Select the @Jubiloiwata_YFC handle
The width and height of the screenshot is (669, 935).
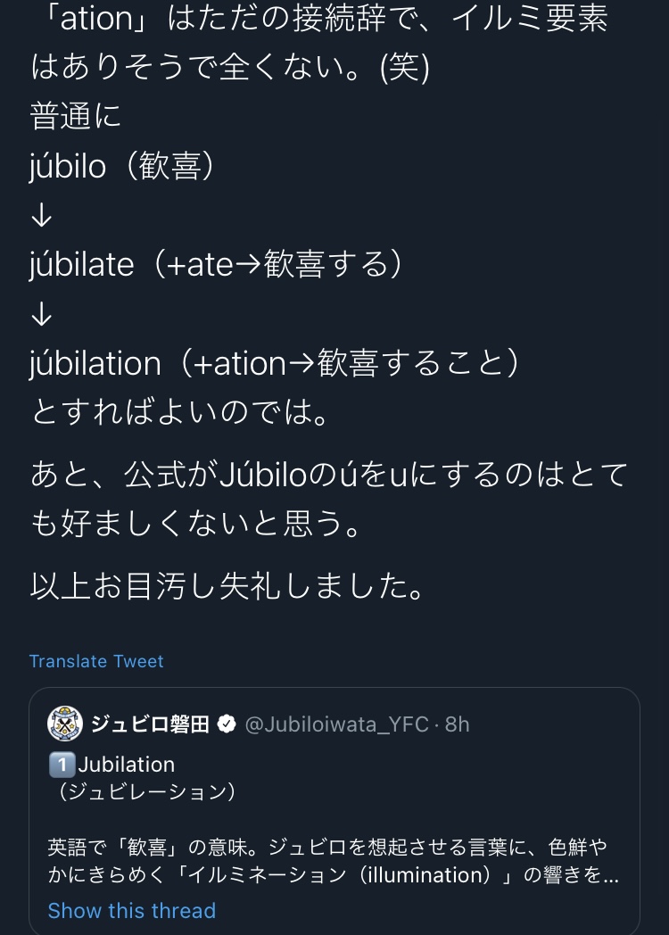point(337,724)
